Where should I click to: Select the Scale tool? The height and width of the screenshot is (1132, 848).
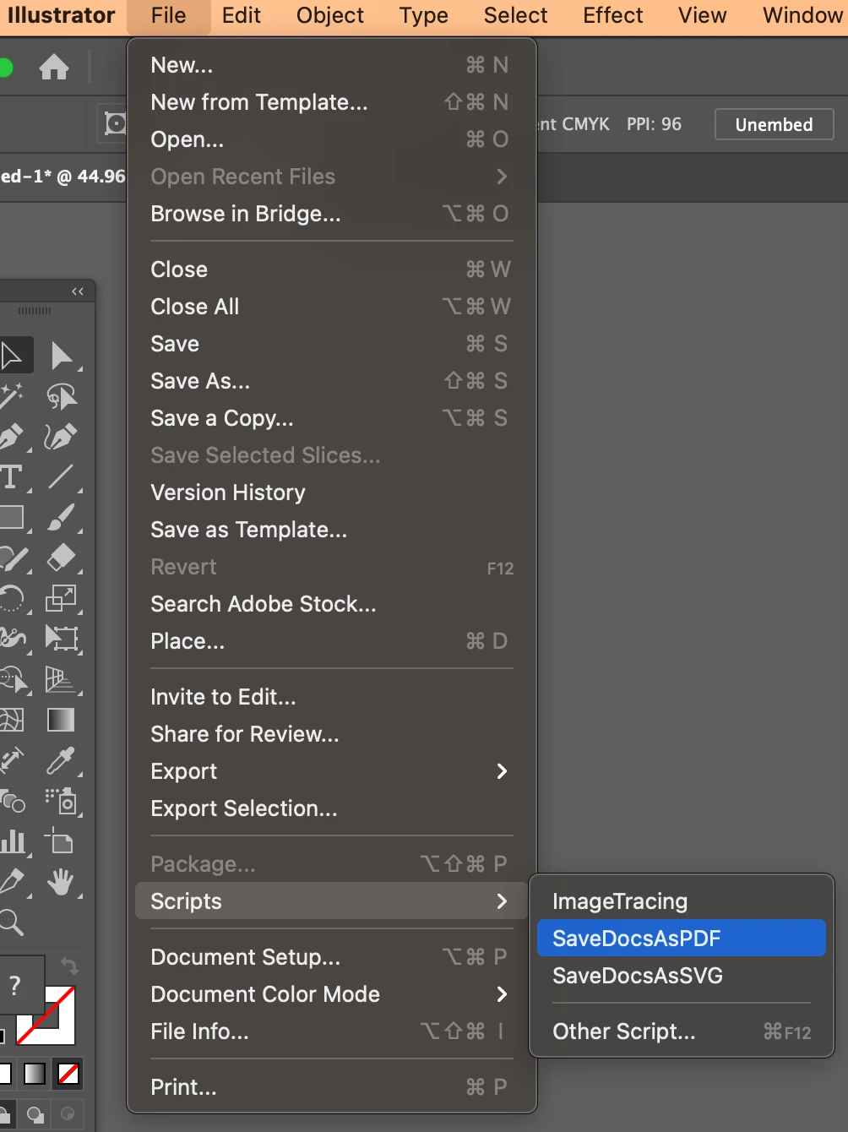[x=62, y=598]
